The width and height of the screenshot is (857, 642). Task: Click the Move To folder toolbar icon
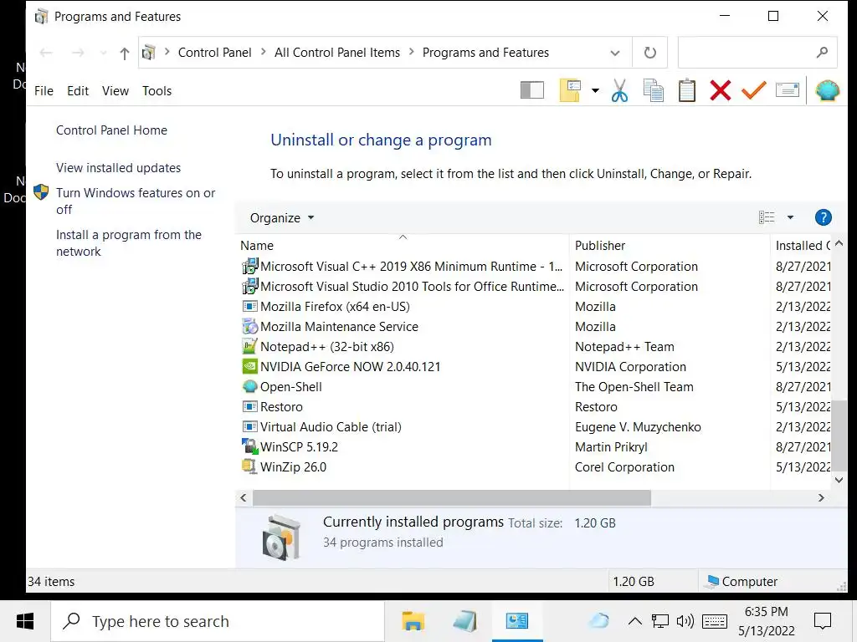click(x=571, y=90)
